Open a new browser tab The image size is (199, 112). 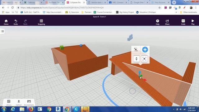click(174, 2)
